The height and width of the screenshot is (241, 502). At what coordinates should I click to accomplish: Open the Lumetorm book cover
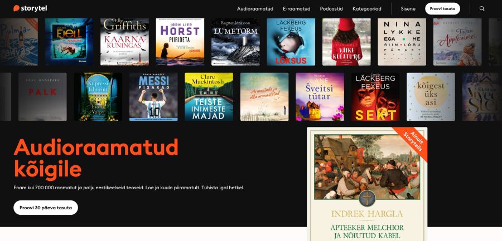pos(235,42)
